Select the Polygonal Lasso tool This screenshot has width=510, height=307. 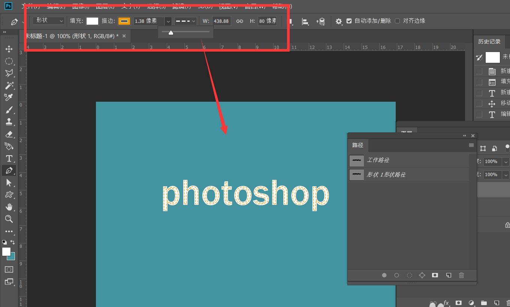[x=9, y=73]
